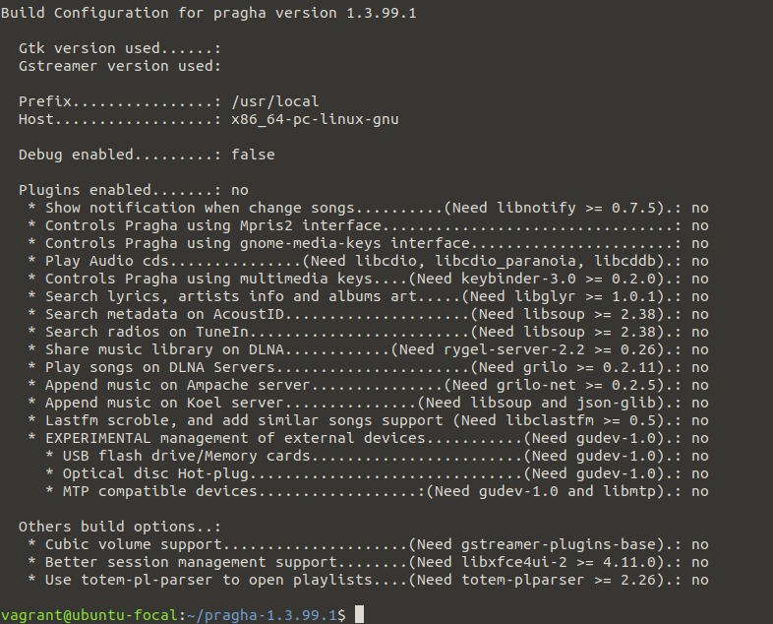Click the Plugins enabled no value
Image resolution: width=773 pixels, height=624 pixels.
(x=240, y=190)
